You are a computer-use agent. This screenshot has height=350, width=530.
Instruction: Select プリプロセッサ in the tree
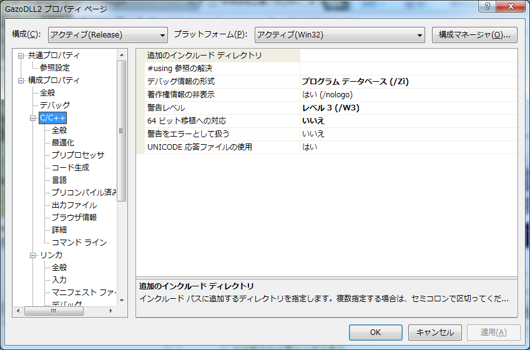pyautogui.click(x=77, y=155)
